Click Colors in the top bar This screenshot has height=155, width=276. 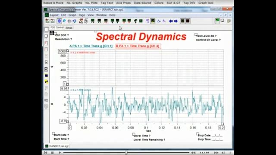159,3
